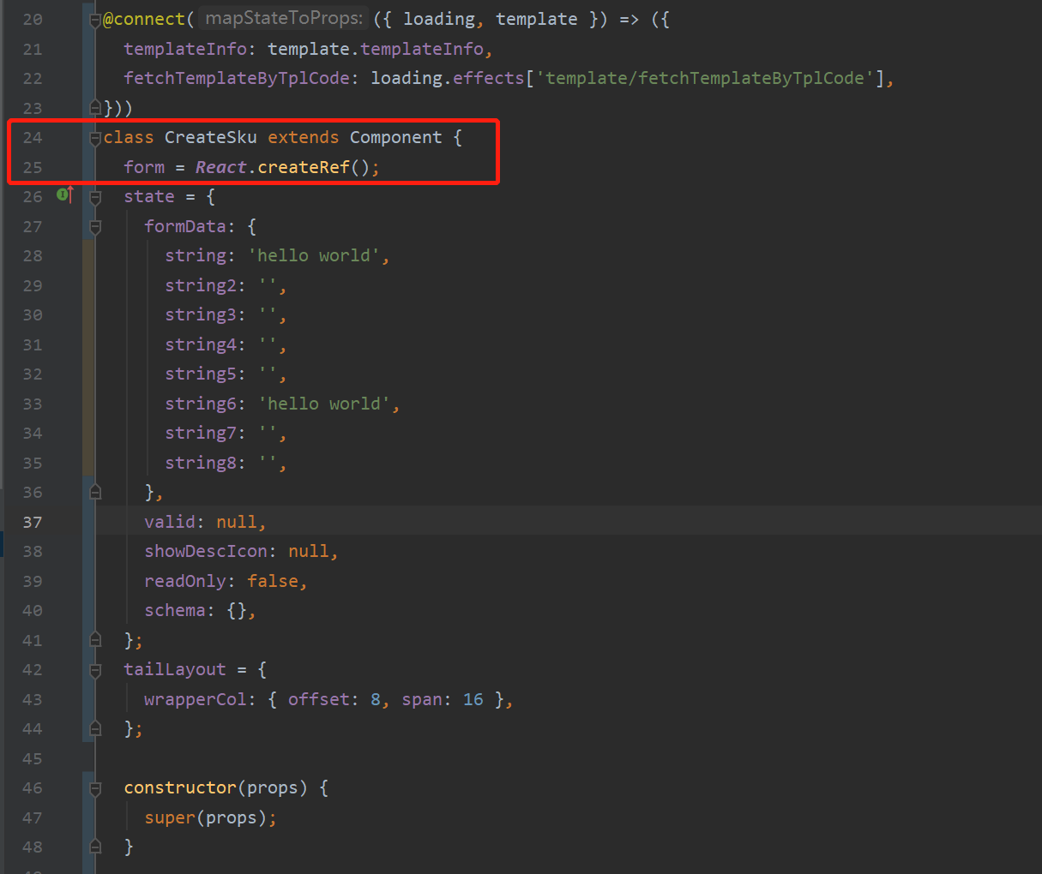
Task: Click the highlighted valid: null line
Action: click(204, 521)
